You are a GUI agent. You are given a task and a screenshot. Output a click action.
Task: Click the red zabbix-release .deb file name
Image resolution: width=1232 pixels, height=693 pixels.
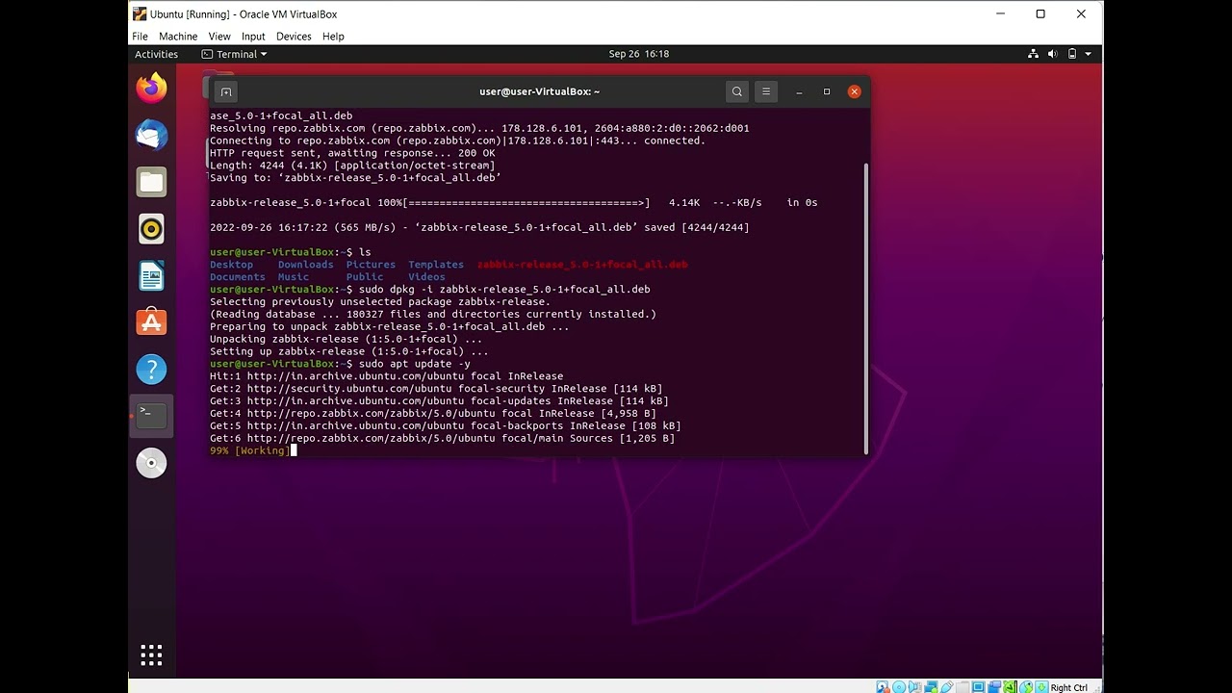pos(582,265)
